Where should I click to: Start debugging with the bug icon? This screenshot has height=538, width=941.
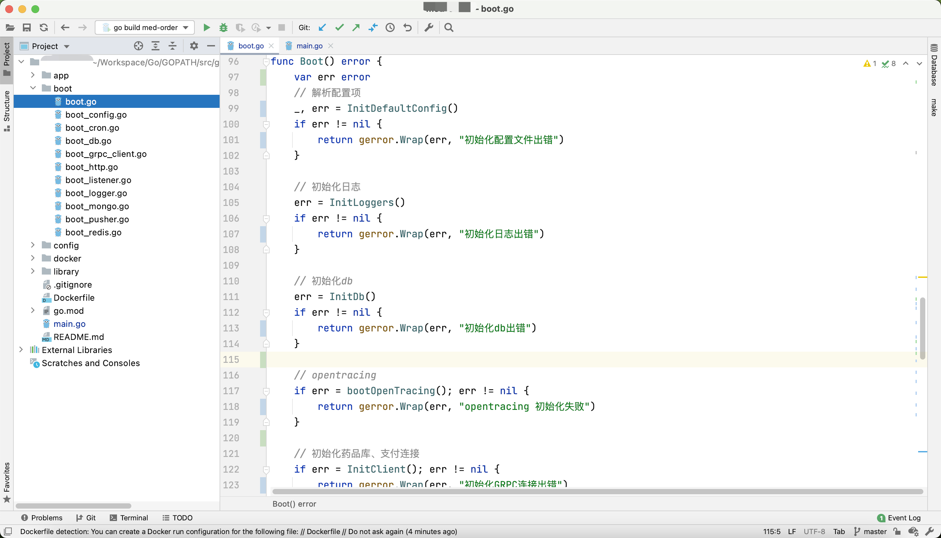pos(223,28)
